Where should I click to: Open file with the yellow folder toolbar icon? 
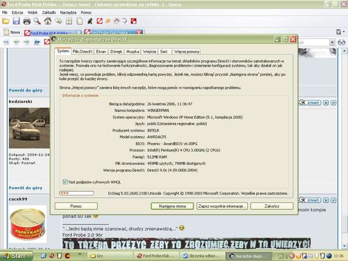(x=5, y=21)
